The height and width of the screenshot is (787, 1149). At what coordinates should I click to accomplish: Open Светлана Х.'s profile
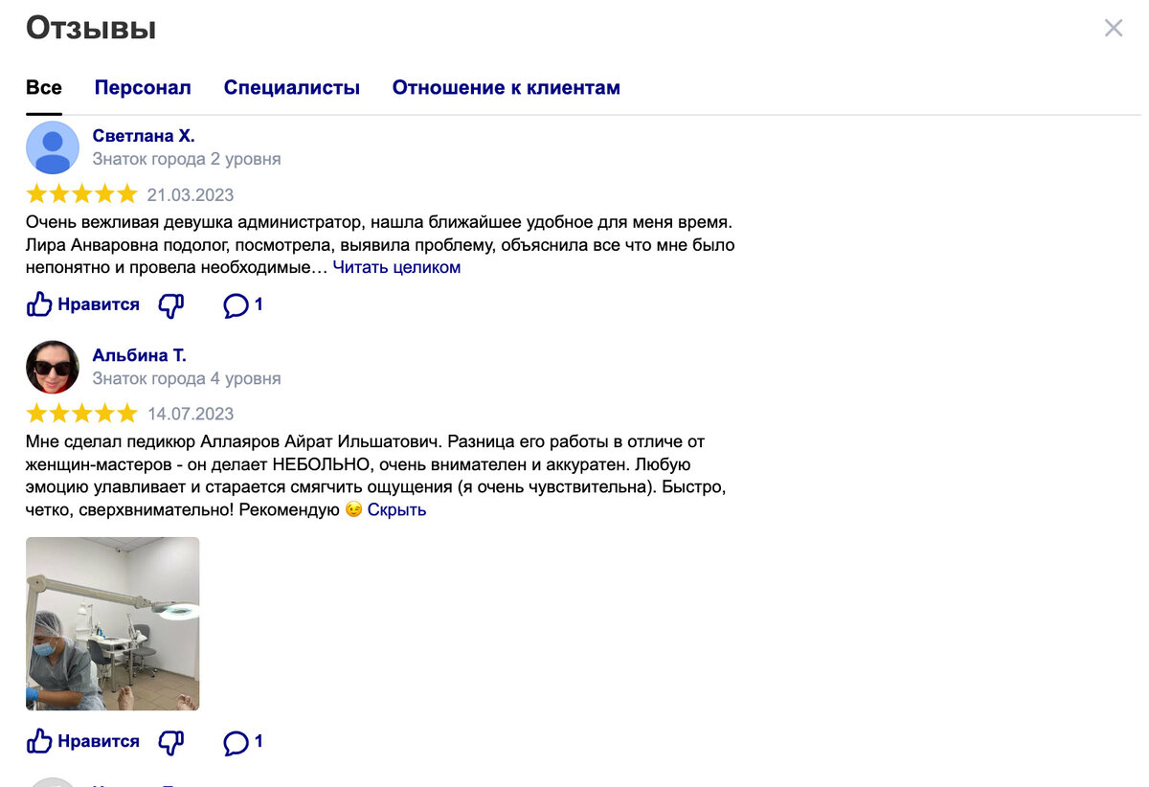tap(143, 135)
